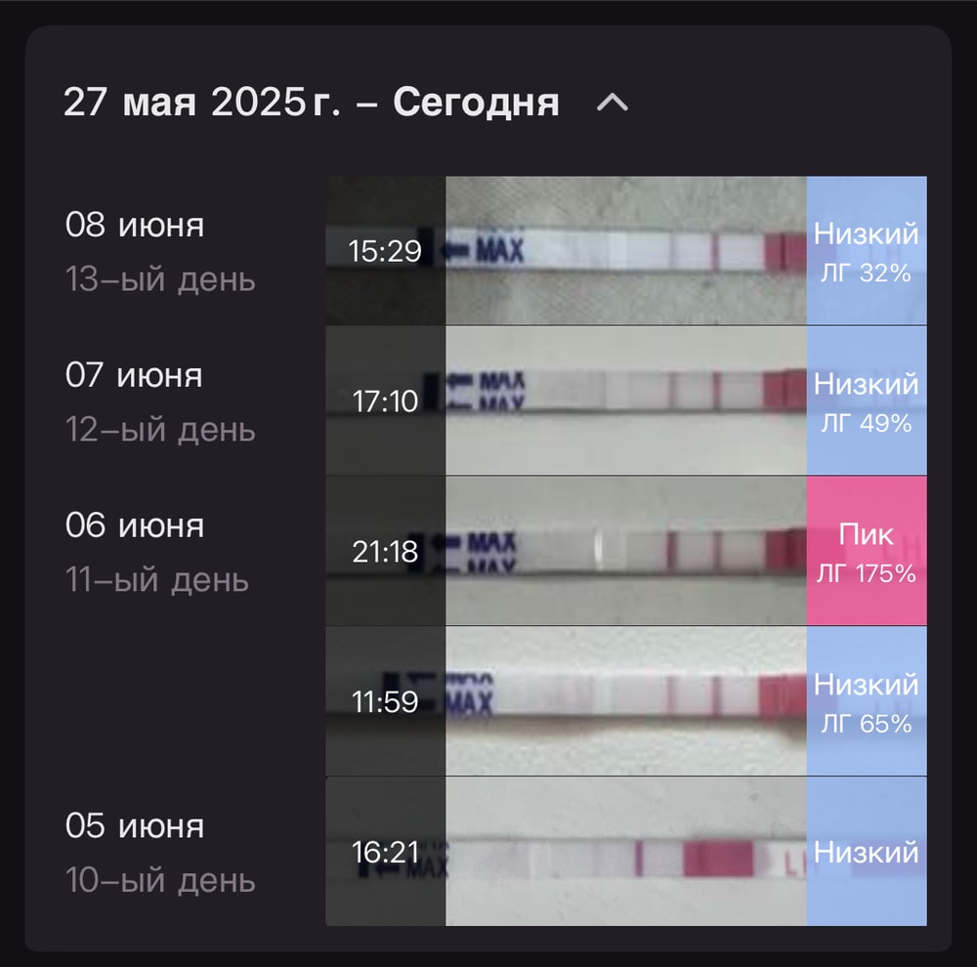Tap the 10-ый день cycle day text
Screen dimensions: 977x967
160,881
